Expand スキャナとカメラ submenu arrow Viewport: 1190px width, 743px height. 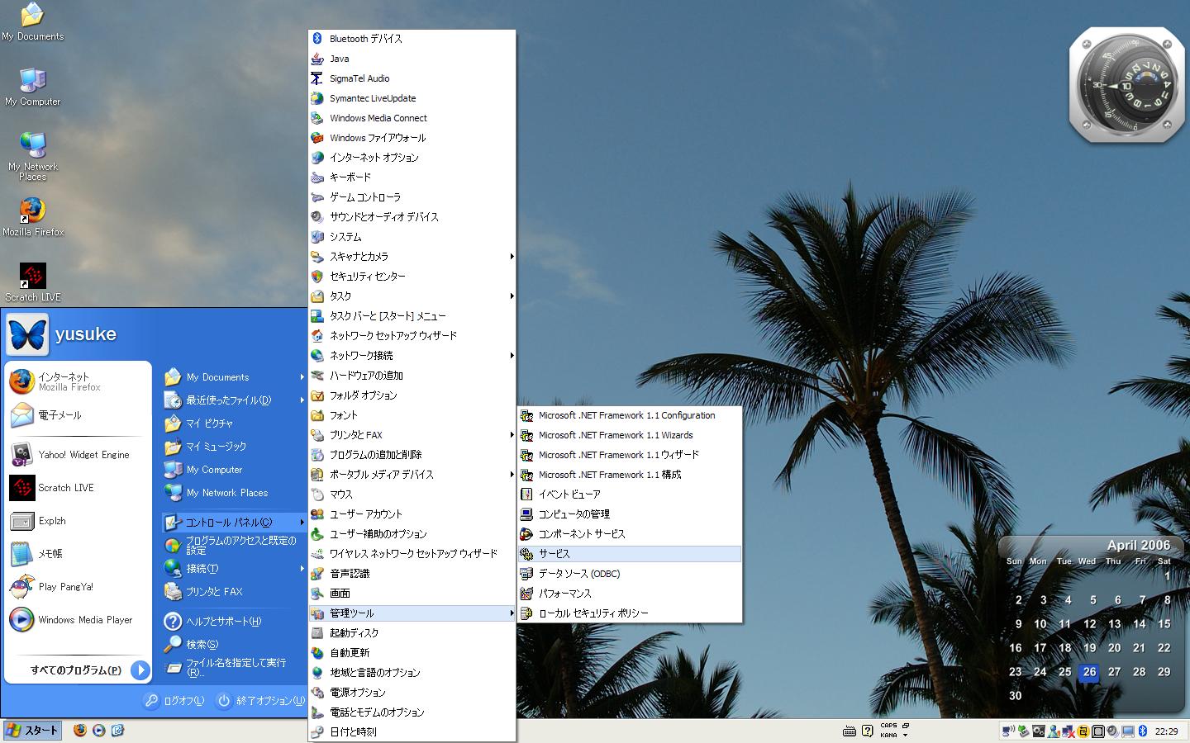click(512, 257)
